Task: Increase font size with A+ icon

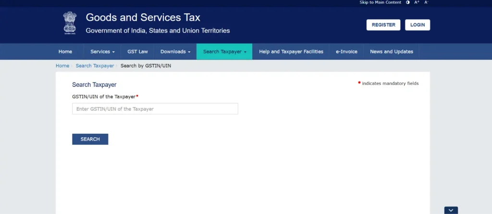Action: point(417,2)
